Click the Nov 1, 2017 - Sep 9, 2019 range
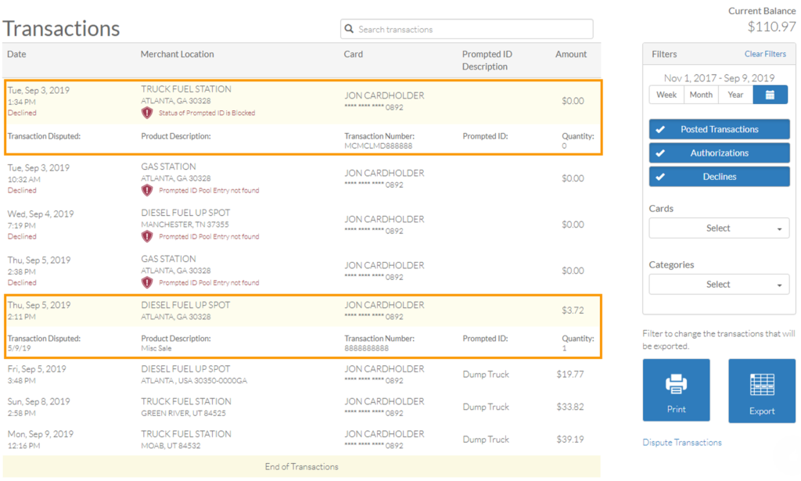Screen dimensions: 801x481 [x=719, y=78]
